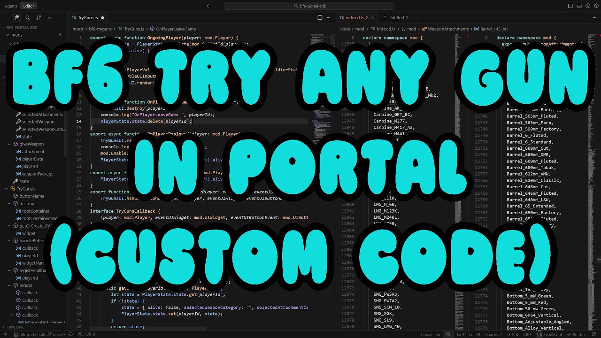
Task: Click the main branch status bar item
Action: click(x=57, y=335)
